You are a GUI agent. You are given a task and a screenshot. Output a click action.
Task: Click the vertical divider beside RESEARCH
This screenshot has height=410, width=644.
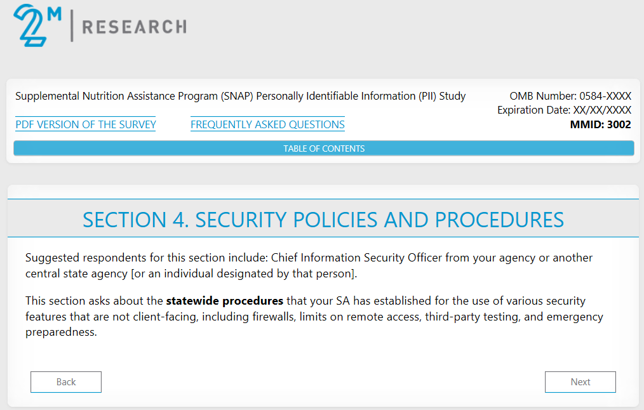[72, 26]
